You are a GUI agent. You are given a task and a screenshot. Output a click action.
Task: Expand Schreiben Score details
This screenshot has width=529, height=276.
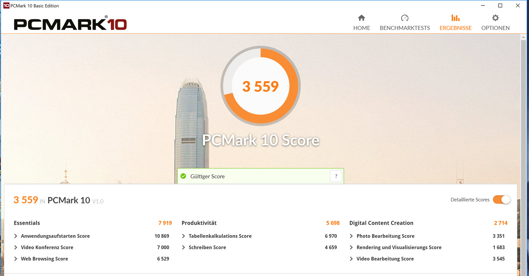coord(183,247)
